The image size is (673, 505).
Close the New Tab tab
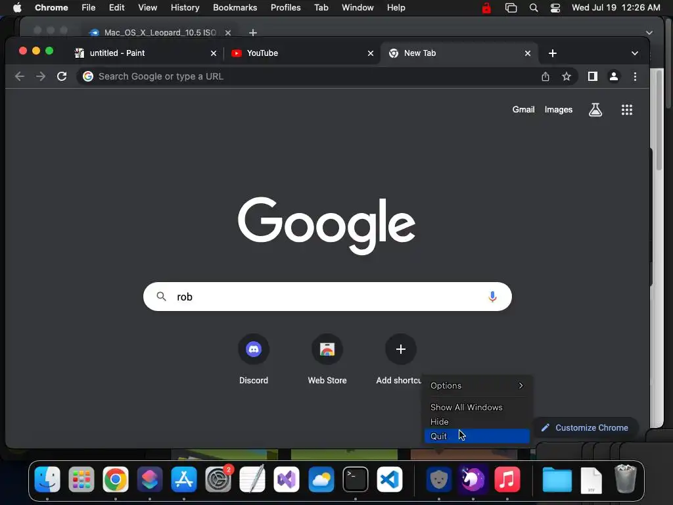[528, 53]
